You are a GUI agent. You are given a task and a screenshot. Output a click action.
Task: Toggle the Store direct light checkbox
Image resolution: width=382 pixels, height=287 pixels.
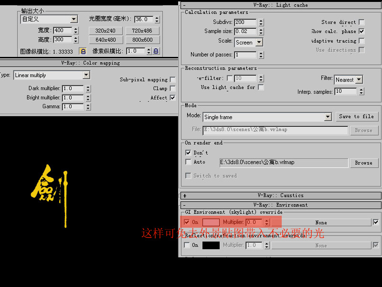click(x=361, y=22)
